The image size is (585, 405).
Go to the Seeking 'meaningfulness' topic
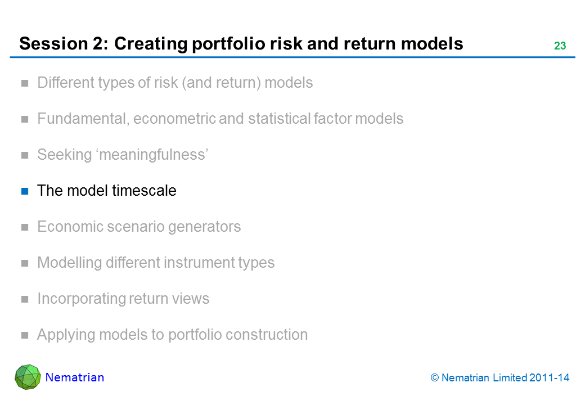tap(123, 155)
